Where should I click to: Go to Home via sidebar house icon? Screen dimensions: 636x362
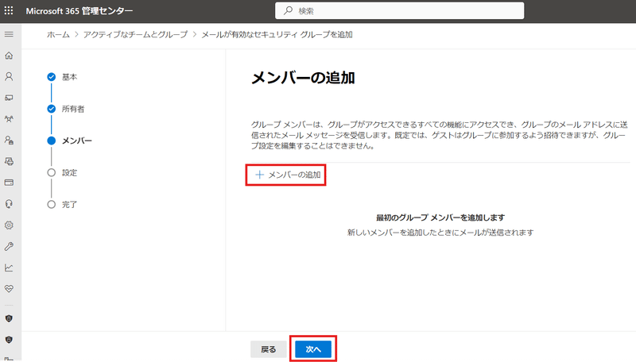9,56
